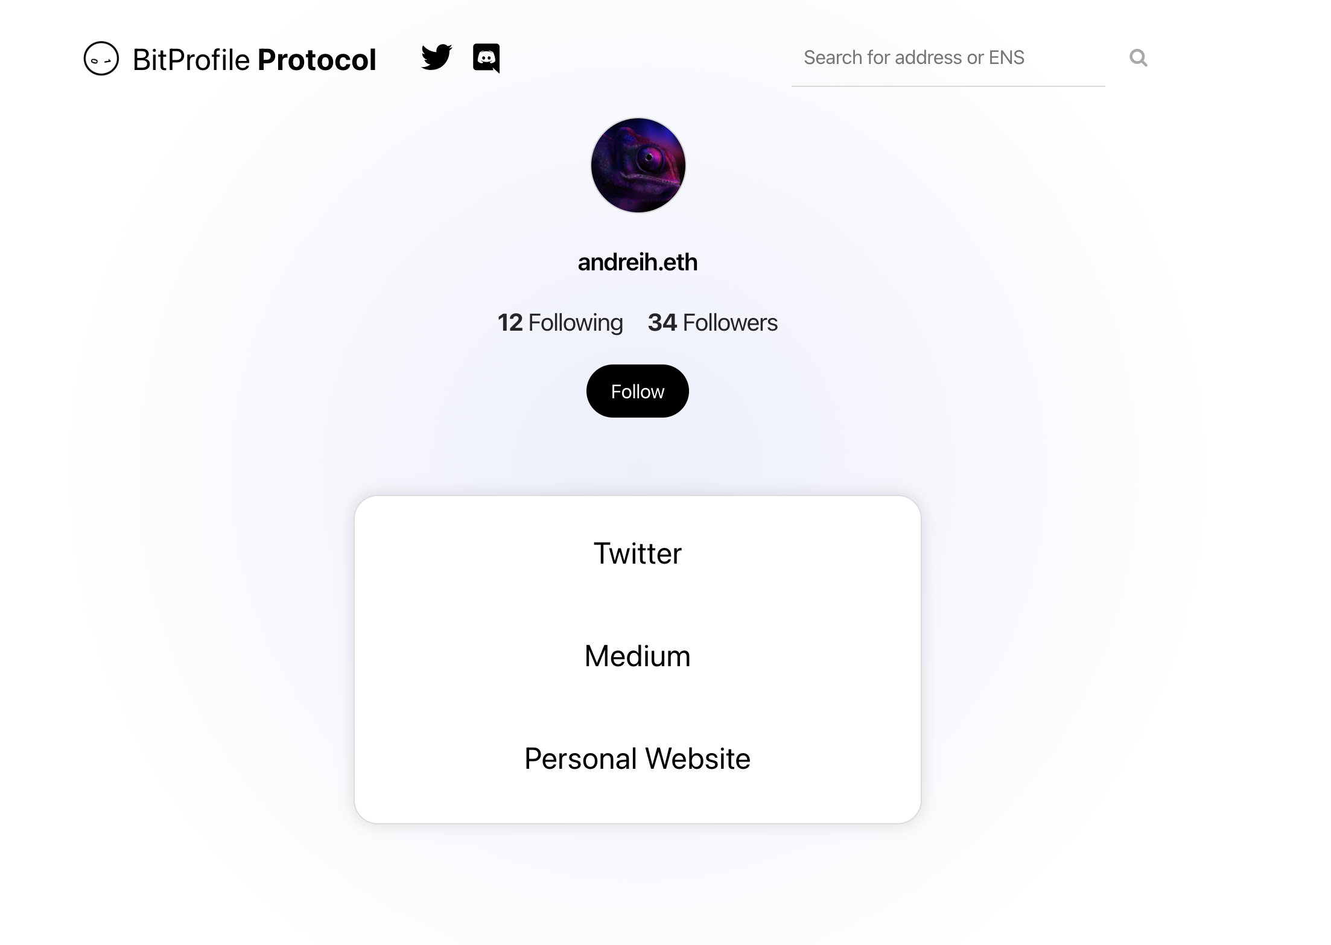The width and height of the screenshot is (1331, 945).
Task: Visit BitProfile's Discord community
Action: tap(486, 58)
